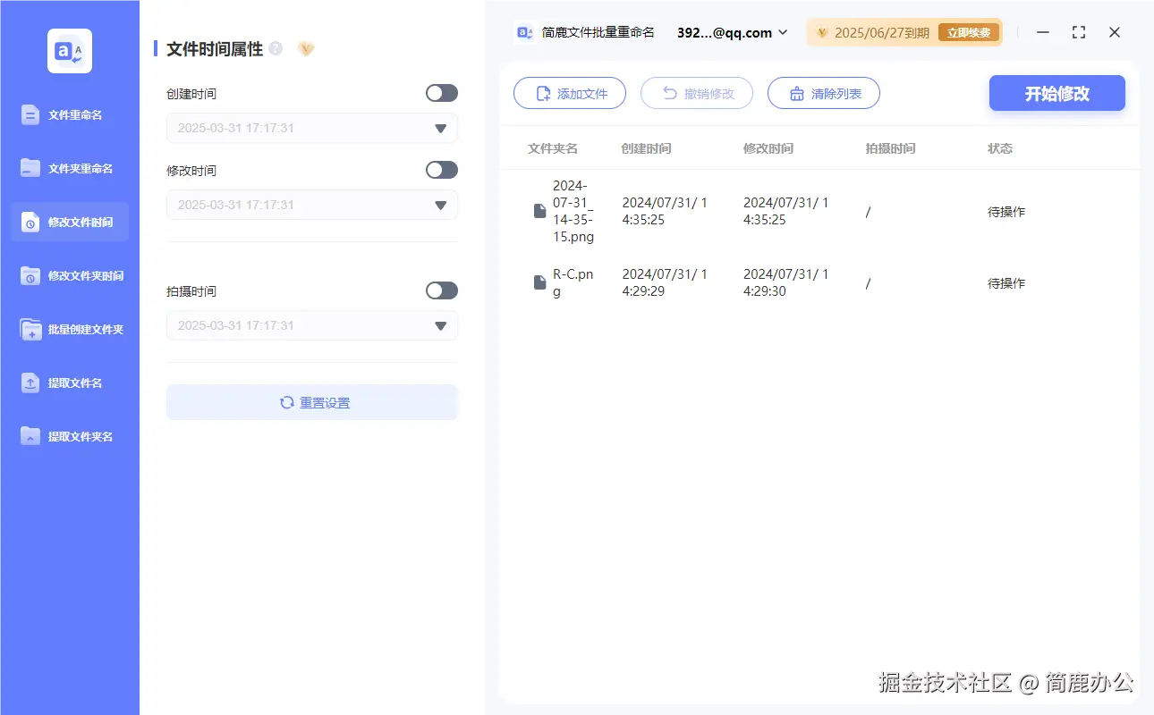This screenshot has height=715, width=1154.
Task: Select file name 2024-07-31_14-35-15.png
Action: point(573,211)
